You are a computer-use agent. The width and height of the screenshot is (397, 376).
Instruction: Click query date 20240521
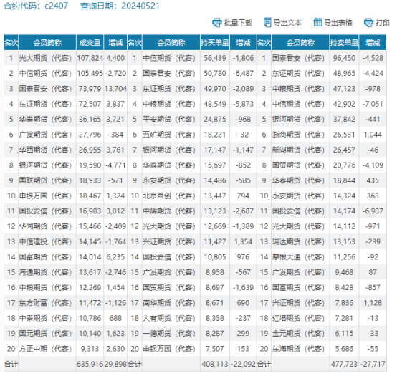pyautogui.click(x=140, y=6)
